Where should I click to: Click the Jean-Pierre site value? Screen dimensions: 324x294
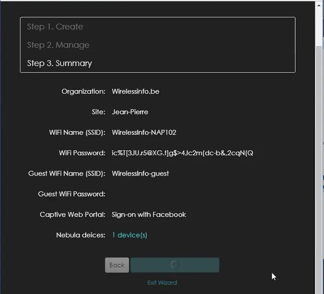tap(130, 112)
